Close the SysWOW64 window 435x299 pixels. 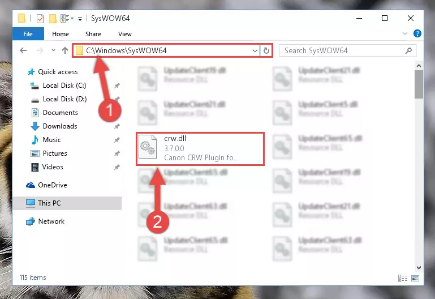click(x=411, y=18)
